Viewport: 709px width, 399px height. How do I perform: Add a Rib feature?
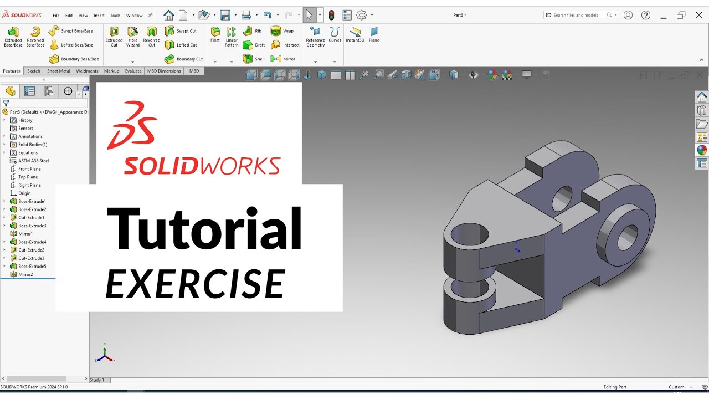(252, 31)
